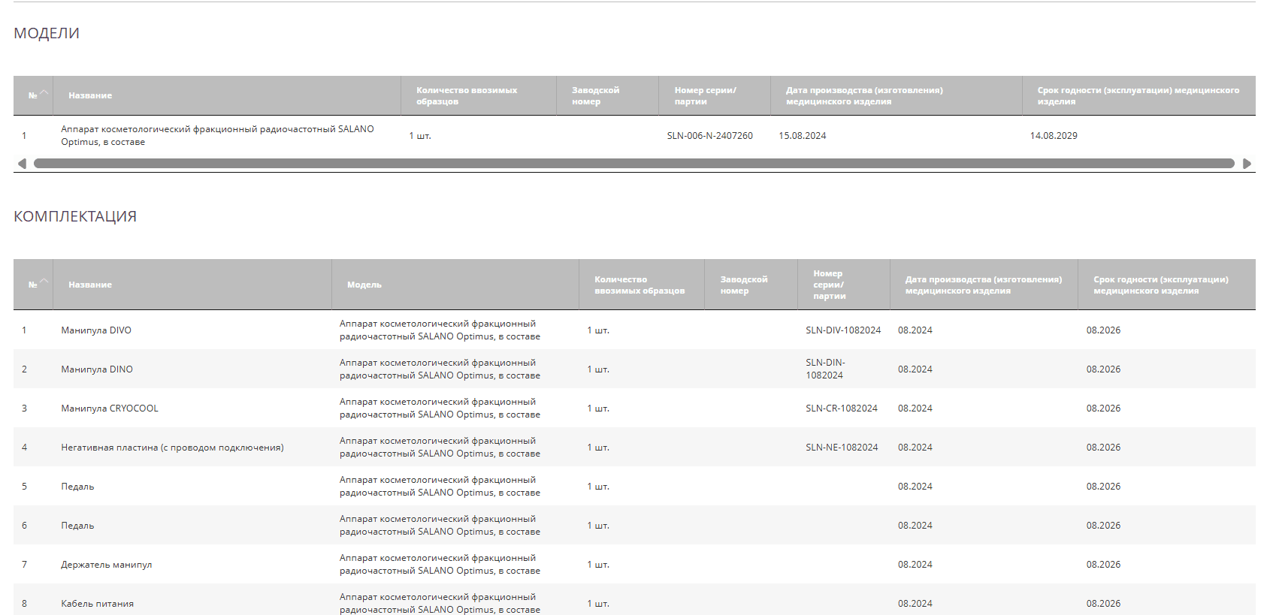Viewport: 1273px width, 615px height.
Task: Click the Негативная пластина row name
Action: (x=172, y=448)
